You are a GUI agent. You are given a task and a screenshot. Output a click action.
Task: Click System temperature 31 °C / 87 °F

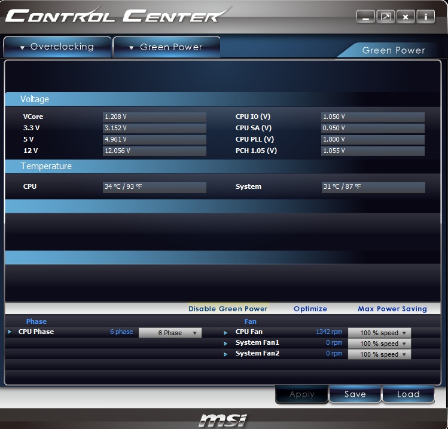pyautogui.click(x=373, y=187)
